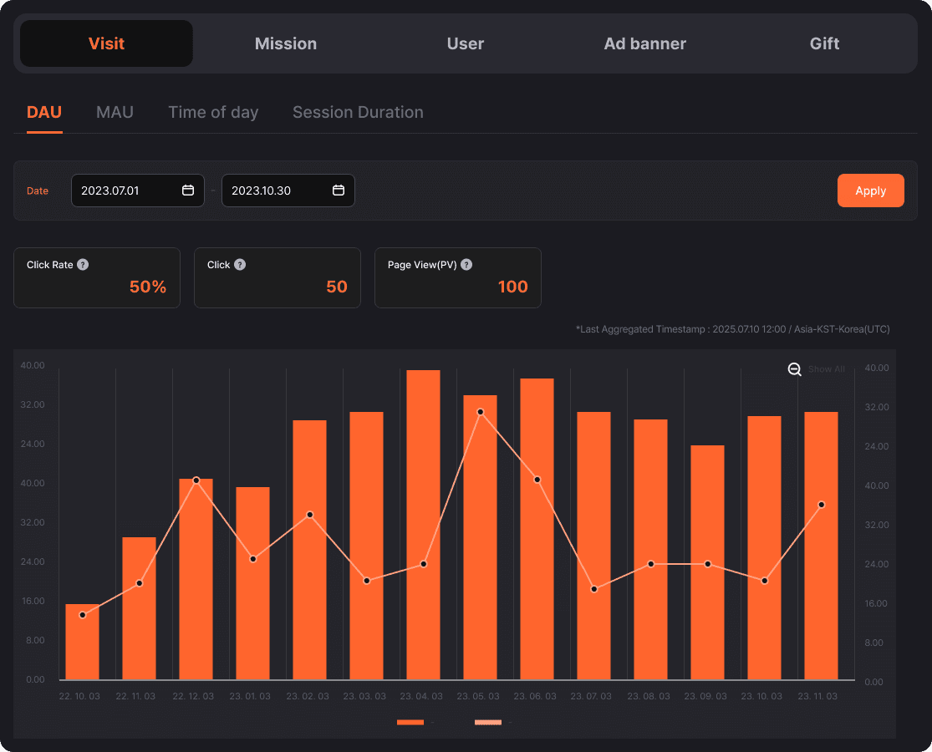Screen dimensions: 932x752
Task: Open the end date calendar icon
Action: pos(339,190)
